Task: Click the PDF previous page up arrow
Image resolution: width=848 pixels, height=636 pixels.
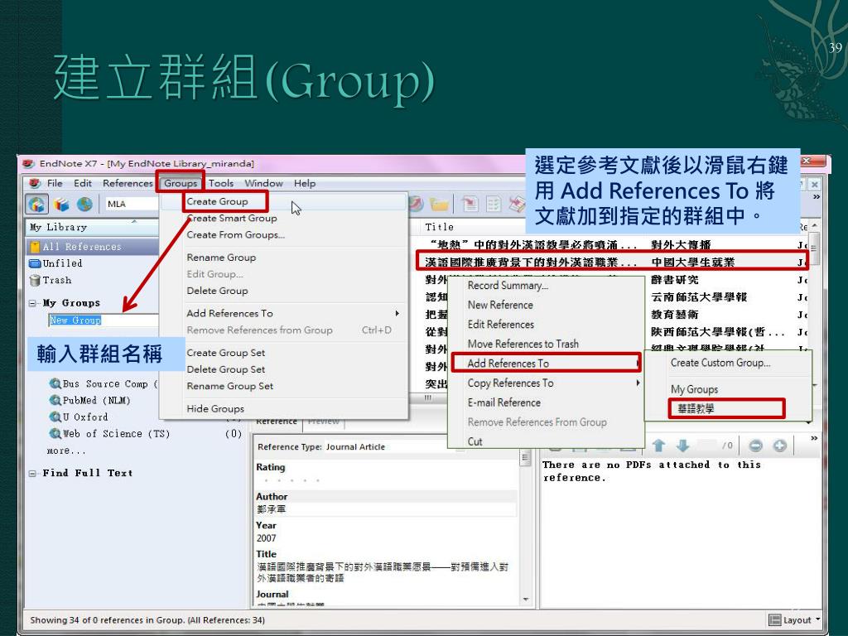Action: pyautogui.click(x=658, y=446)
